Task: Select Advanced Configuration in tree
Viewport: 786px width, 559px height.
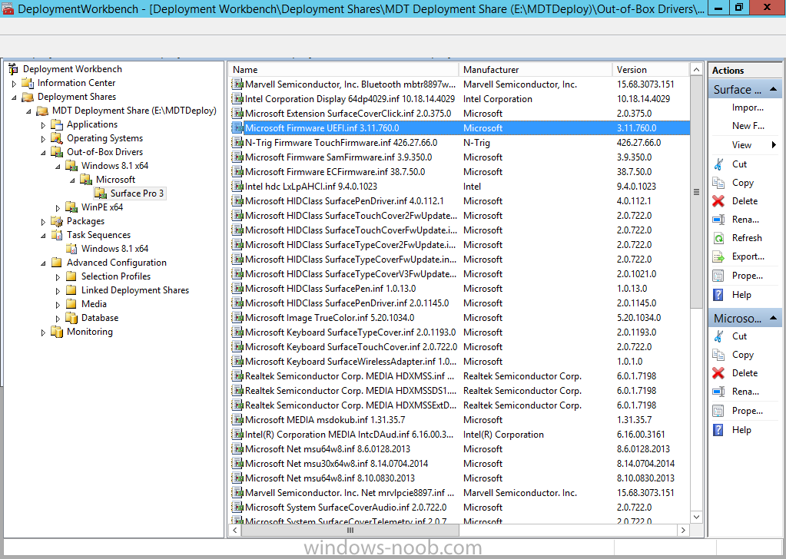Action: pos(116,263)
